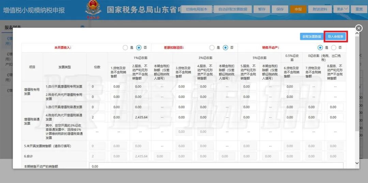Click 自动获取发票数据 button
Viewport: 368px width, 183px height.
coord(233,9)
